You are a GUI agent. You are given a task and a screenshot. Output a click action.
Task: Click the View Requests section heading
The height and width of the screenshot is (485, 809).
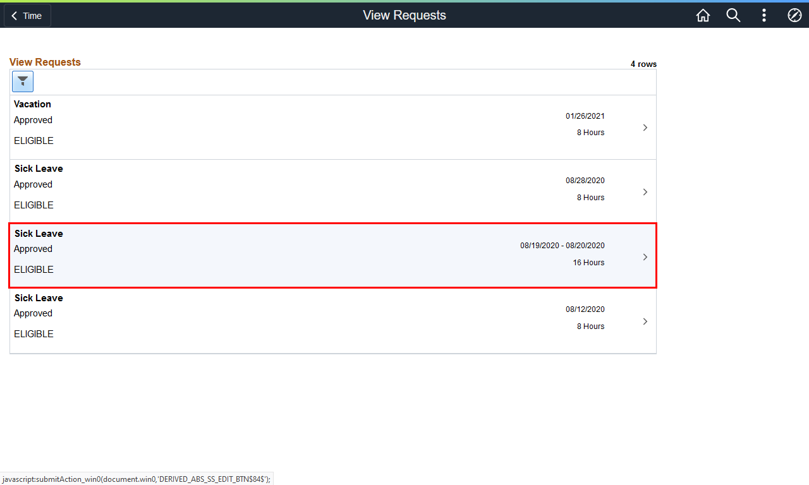[x=45, y=62]
